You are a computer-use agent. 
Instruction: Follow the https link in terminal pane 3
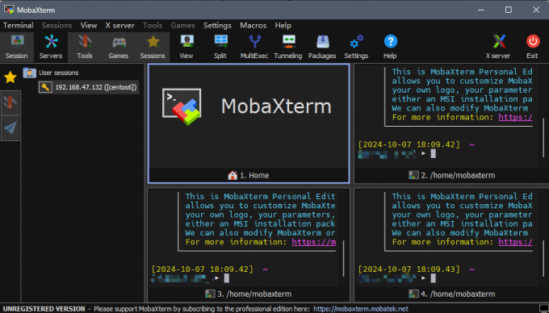[x=314, y=242]
